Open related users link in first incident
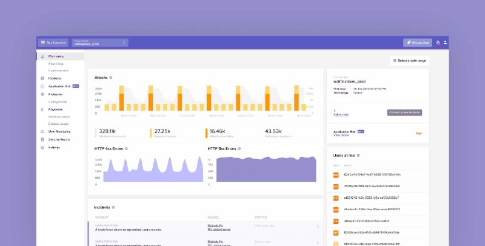Image resolution: width=485 pixels, height=246 pixels. pos(219,230)
